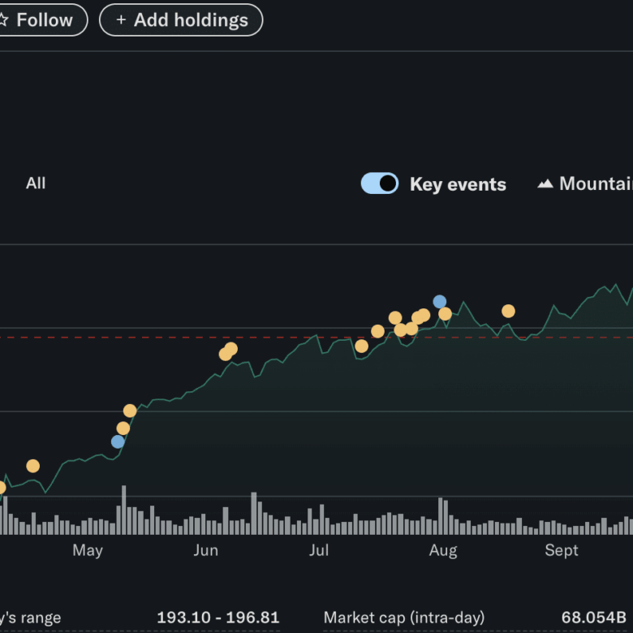
Task: Select the All time range tab
Action: pos(36,183)
